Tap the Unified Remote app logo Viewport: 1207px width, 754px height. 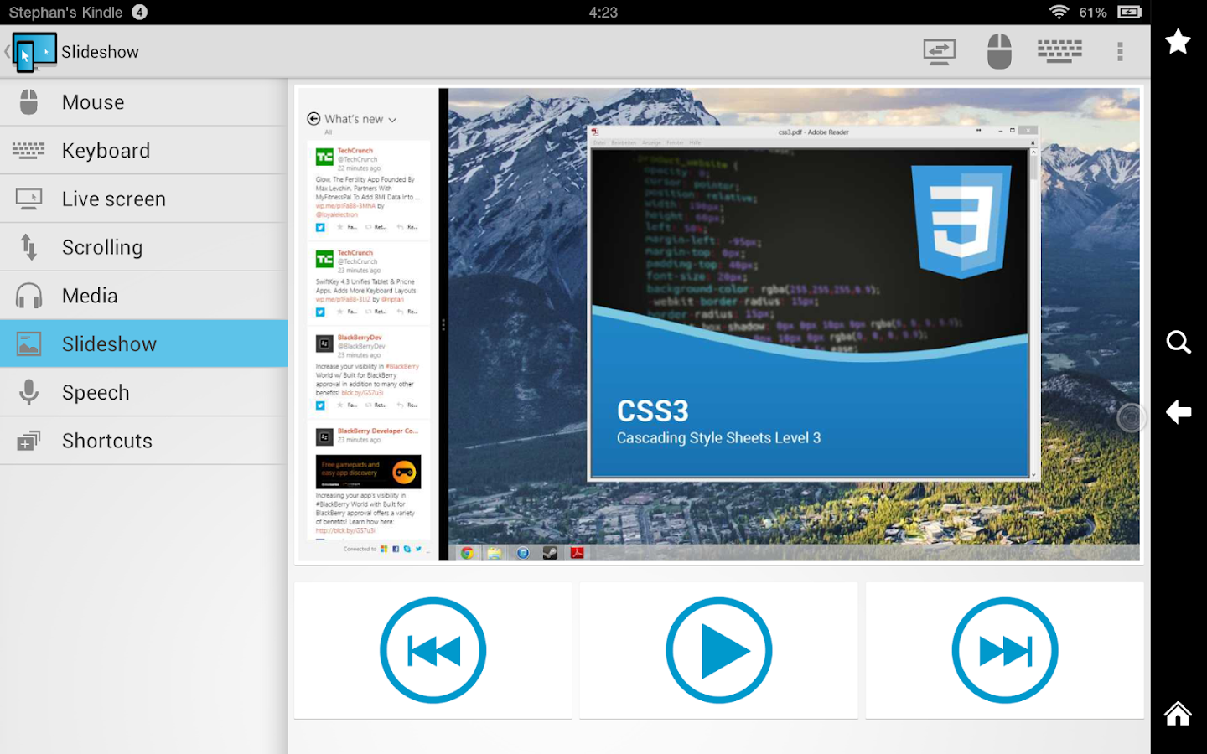point(34,50)
